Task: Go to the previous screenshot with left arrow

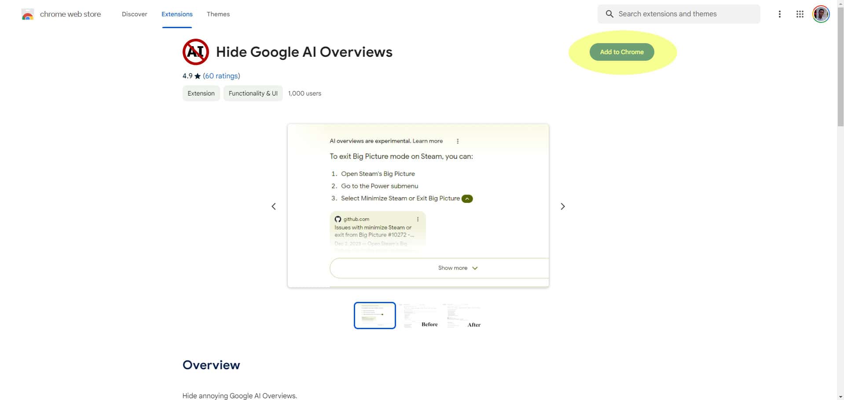Action: [274, 206]
